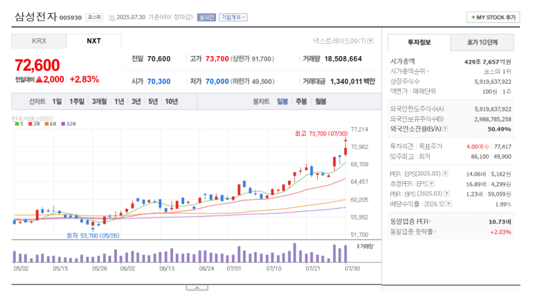Switch to the 호가10단계 tab
Screen dimensions: 535x292
[x=482, y=42]
